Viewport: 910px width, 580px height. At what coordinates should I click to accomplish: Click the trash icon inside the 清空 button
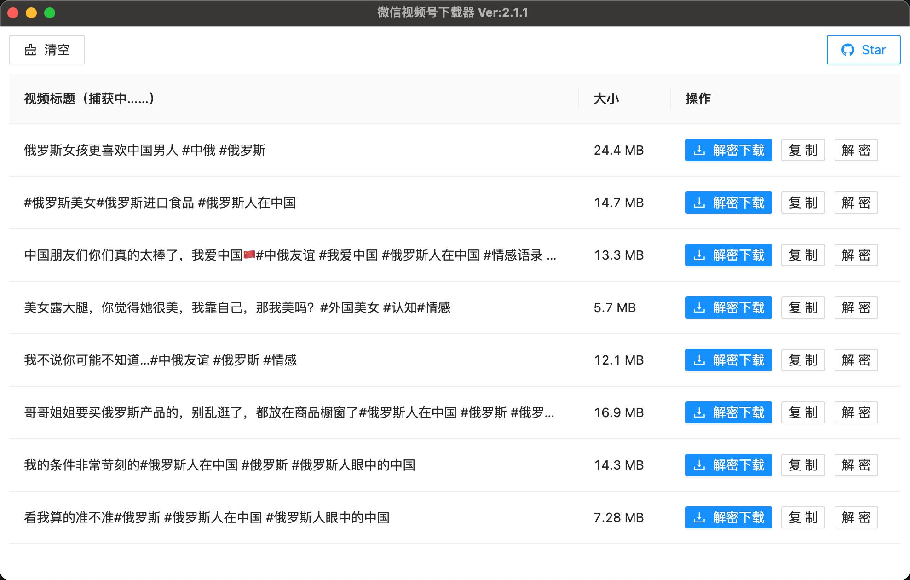tap(29, 50)
